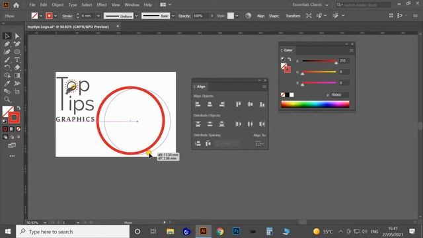The height and width of the screenshot is (238, 423).
Task: Activate the toolbar Fill box
Action: (x=7, y=110)
